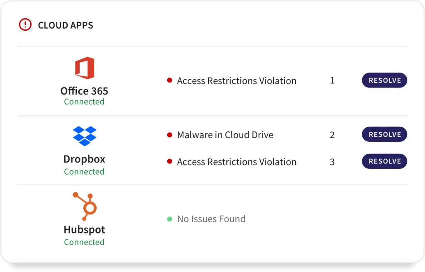Screen dimensions: 425x272
Task: Click the No Issues Found message
Action: pos(211,219)
